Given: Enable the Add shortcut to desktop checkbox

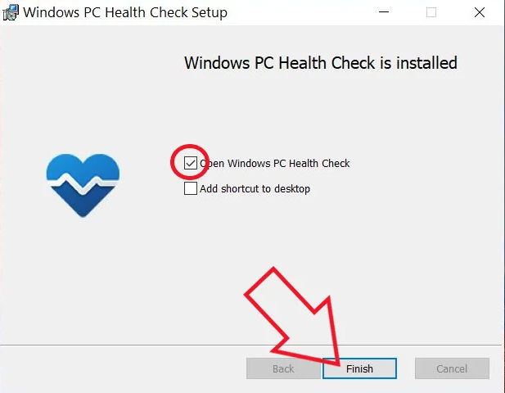Looking at the screenshot, I should pyautogui.click(x=191, y=188).
